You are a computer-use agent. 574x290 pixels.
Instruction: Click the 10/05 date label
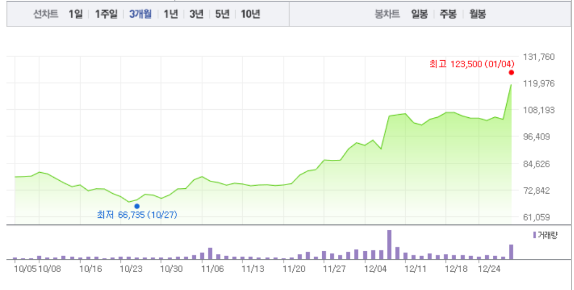(25, 269)
